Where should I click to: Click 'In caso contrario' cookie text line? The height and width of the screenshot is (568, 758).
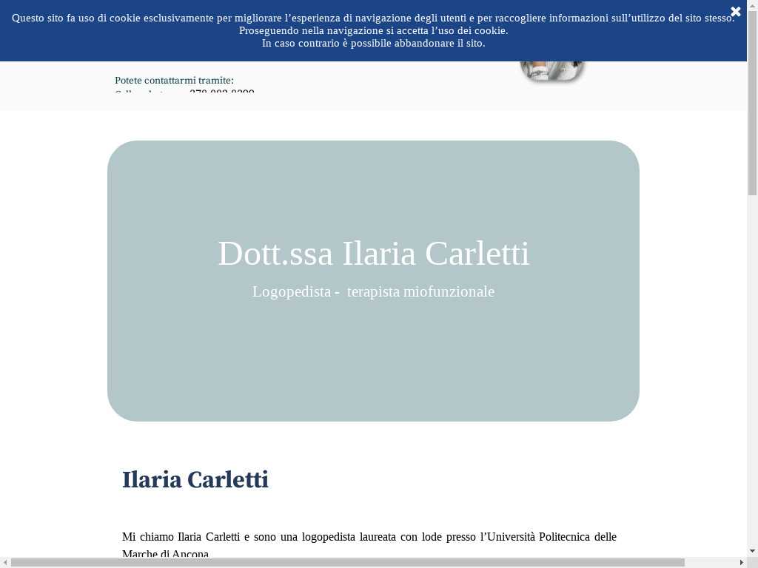tap(373, 43)
